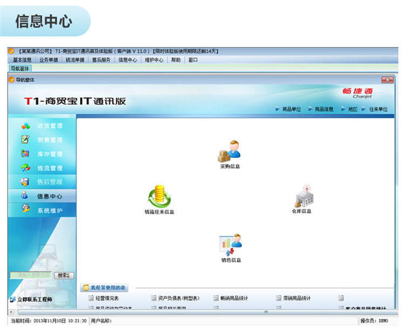
Task: Click the left scroll arrow at bottom
Action: (11, 312)
